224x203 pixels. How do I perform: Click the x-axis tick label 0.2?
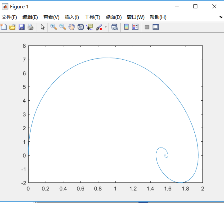click(46, 189)
